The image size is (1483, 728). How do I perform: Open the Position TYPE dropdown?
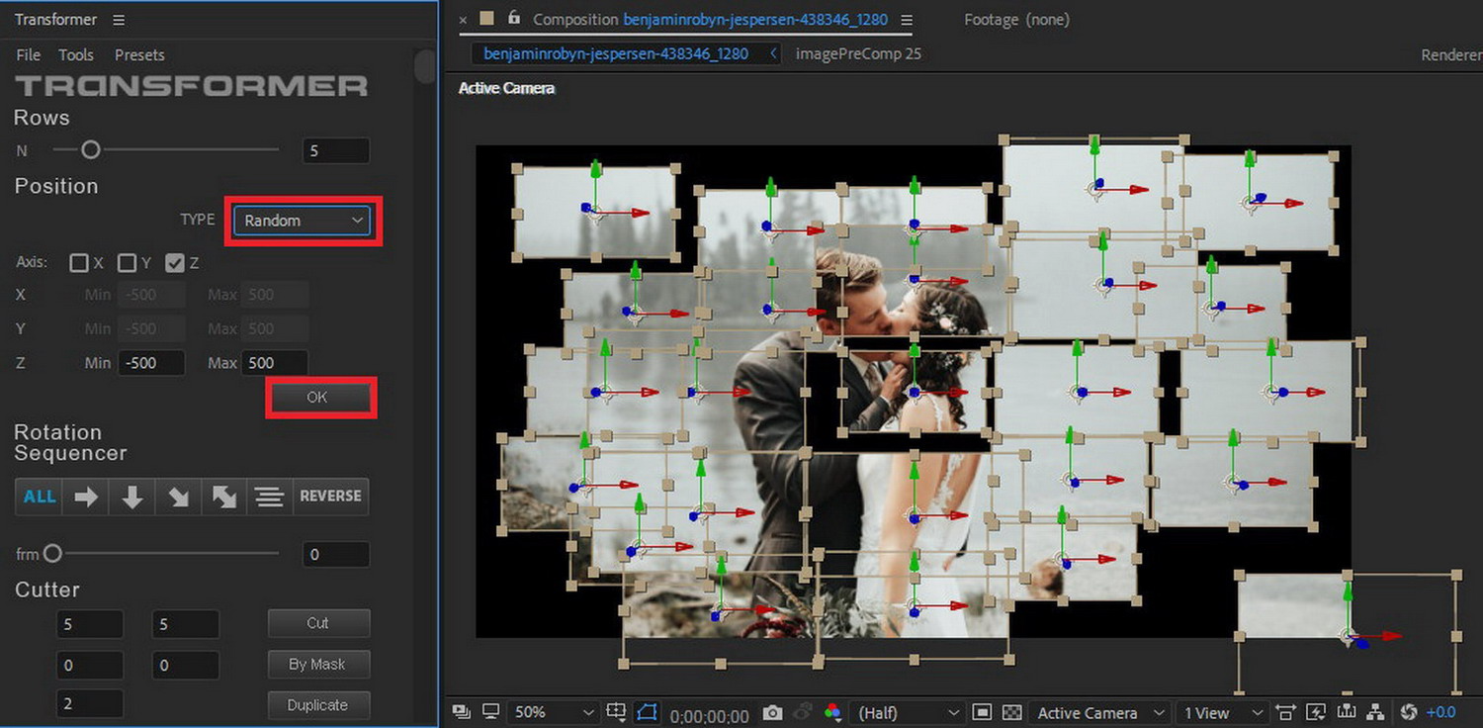[x=302, y=221]
